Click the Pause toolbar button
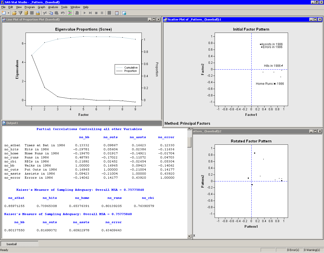Image resolution: width=324 pixels, height=253 pixels. tap(102, 13)
